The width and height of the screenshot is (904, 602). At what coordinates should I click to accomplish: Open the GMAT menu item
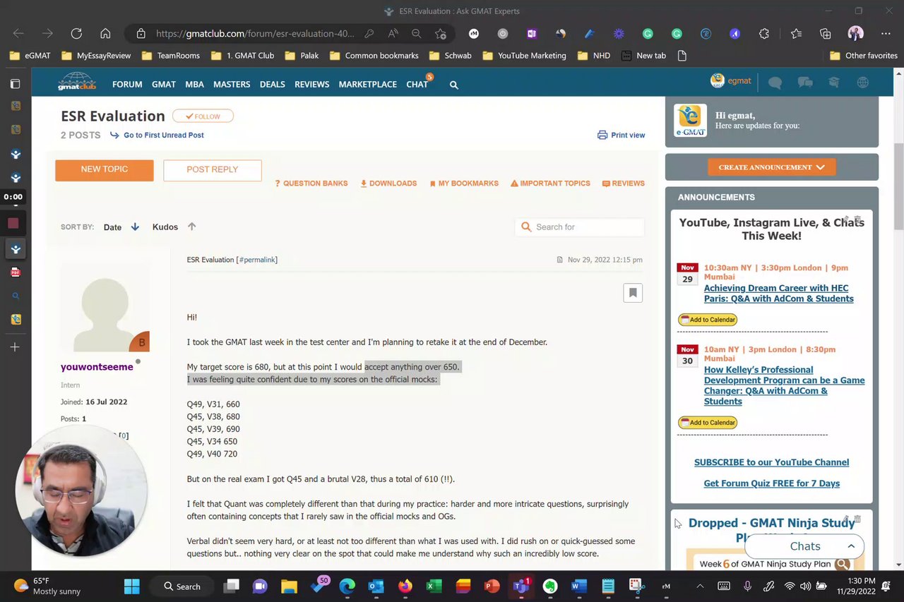pos(164,85)
